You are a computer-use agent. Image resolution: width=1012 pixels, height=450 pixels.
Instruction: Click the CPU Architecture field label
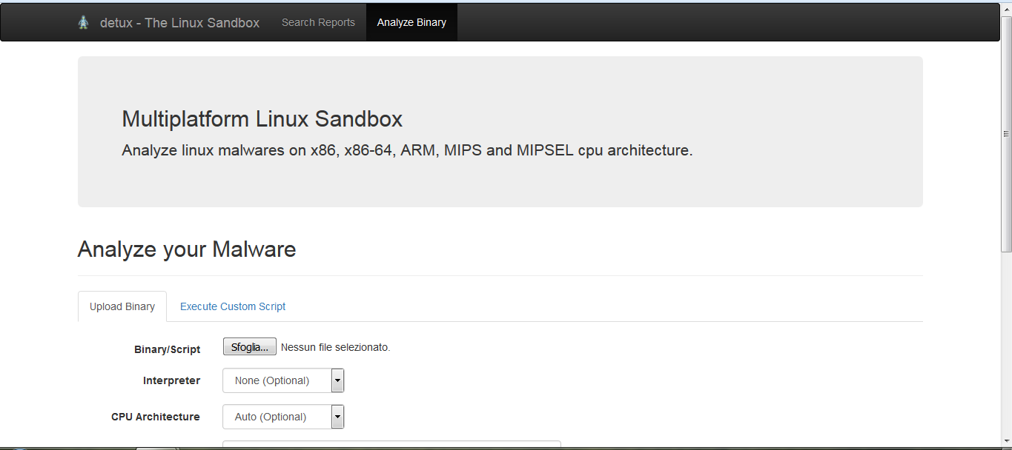[156, 417]
